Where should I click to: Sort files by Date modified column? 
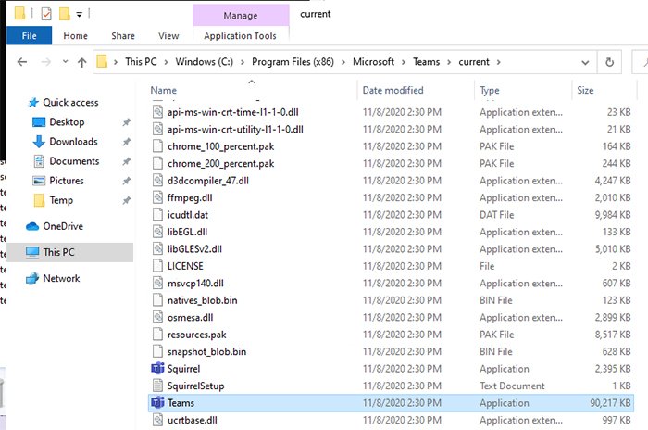point(393,91)
